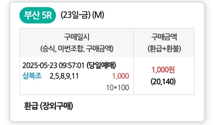Image resolution: width=214 pixels, height=125 pixels.
Task: Select the purchase timestamp 2025-05-23 09:57:01
Action: coord(54,65)
